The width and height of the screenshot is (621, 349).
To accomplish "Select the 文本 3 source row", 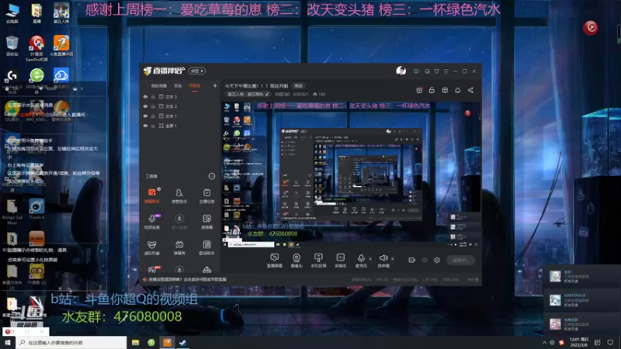I will 180,96.
